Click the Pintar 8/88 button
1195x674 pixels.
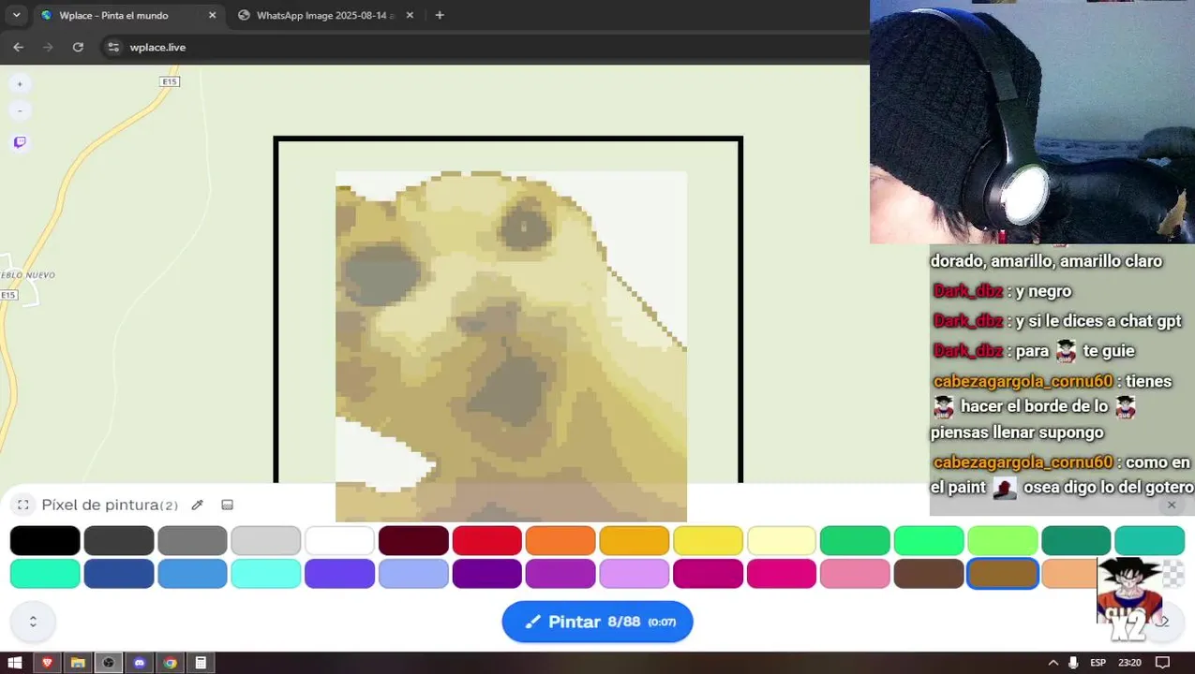pos(597,622)
